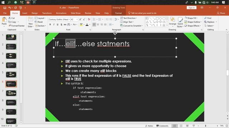Click the Share button
Image resolution: width=229 pixels, height=128 pixels.
point(221,13)
